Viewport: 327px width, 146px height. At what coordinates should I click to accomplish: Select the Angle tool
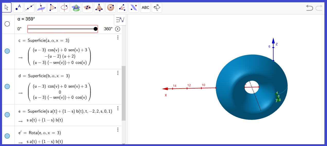click(122, 8)
